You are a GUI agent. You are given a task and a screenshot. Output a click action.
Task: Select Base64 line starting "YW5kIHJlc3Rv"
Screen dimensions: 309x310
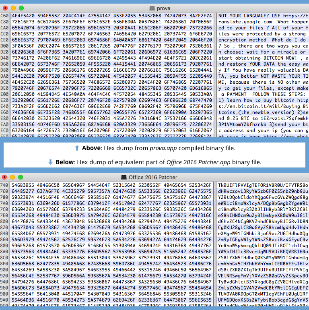click(x=263, y=252)
